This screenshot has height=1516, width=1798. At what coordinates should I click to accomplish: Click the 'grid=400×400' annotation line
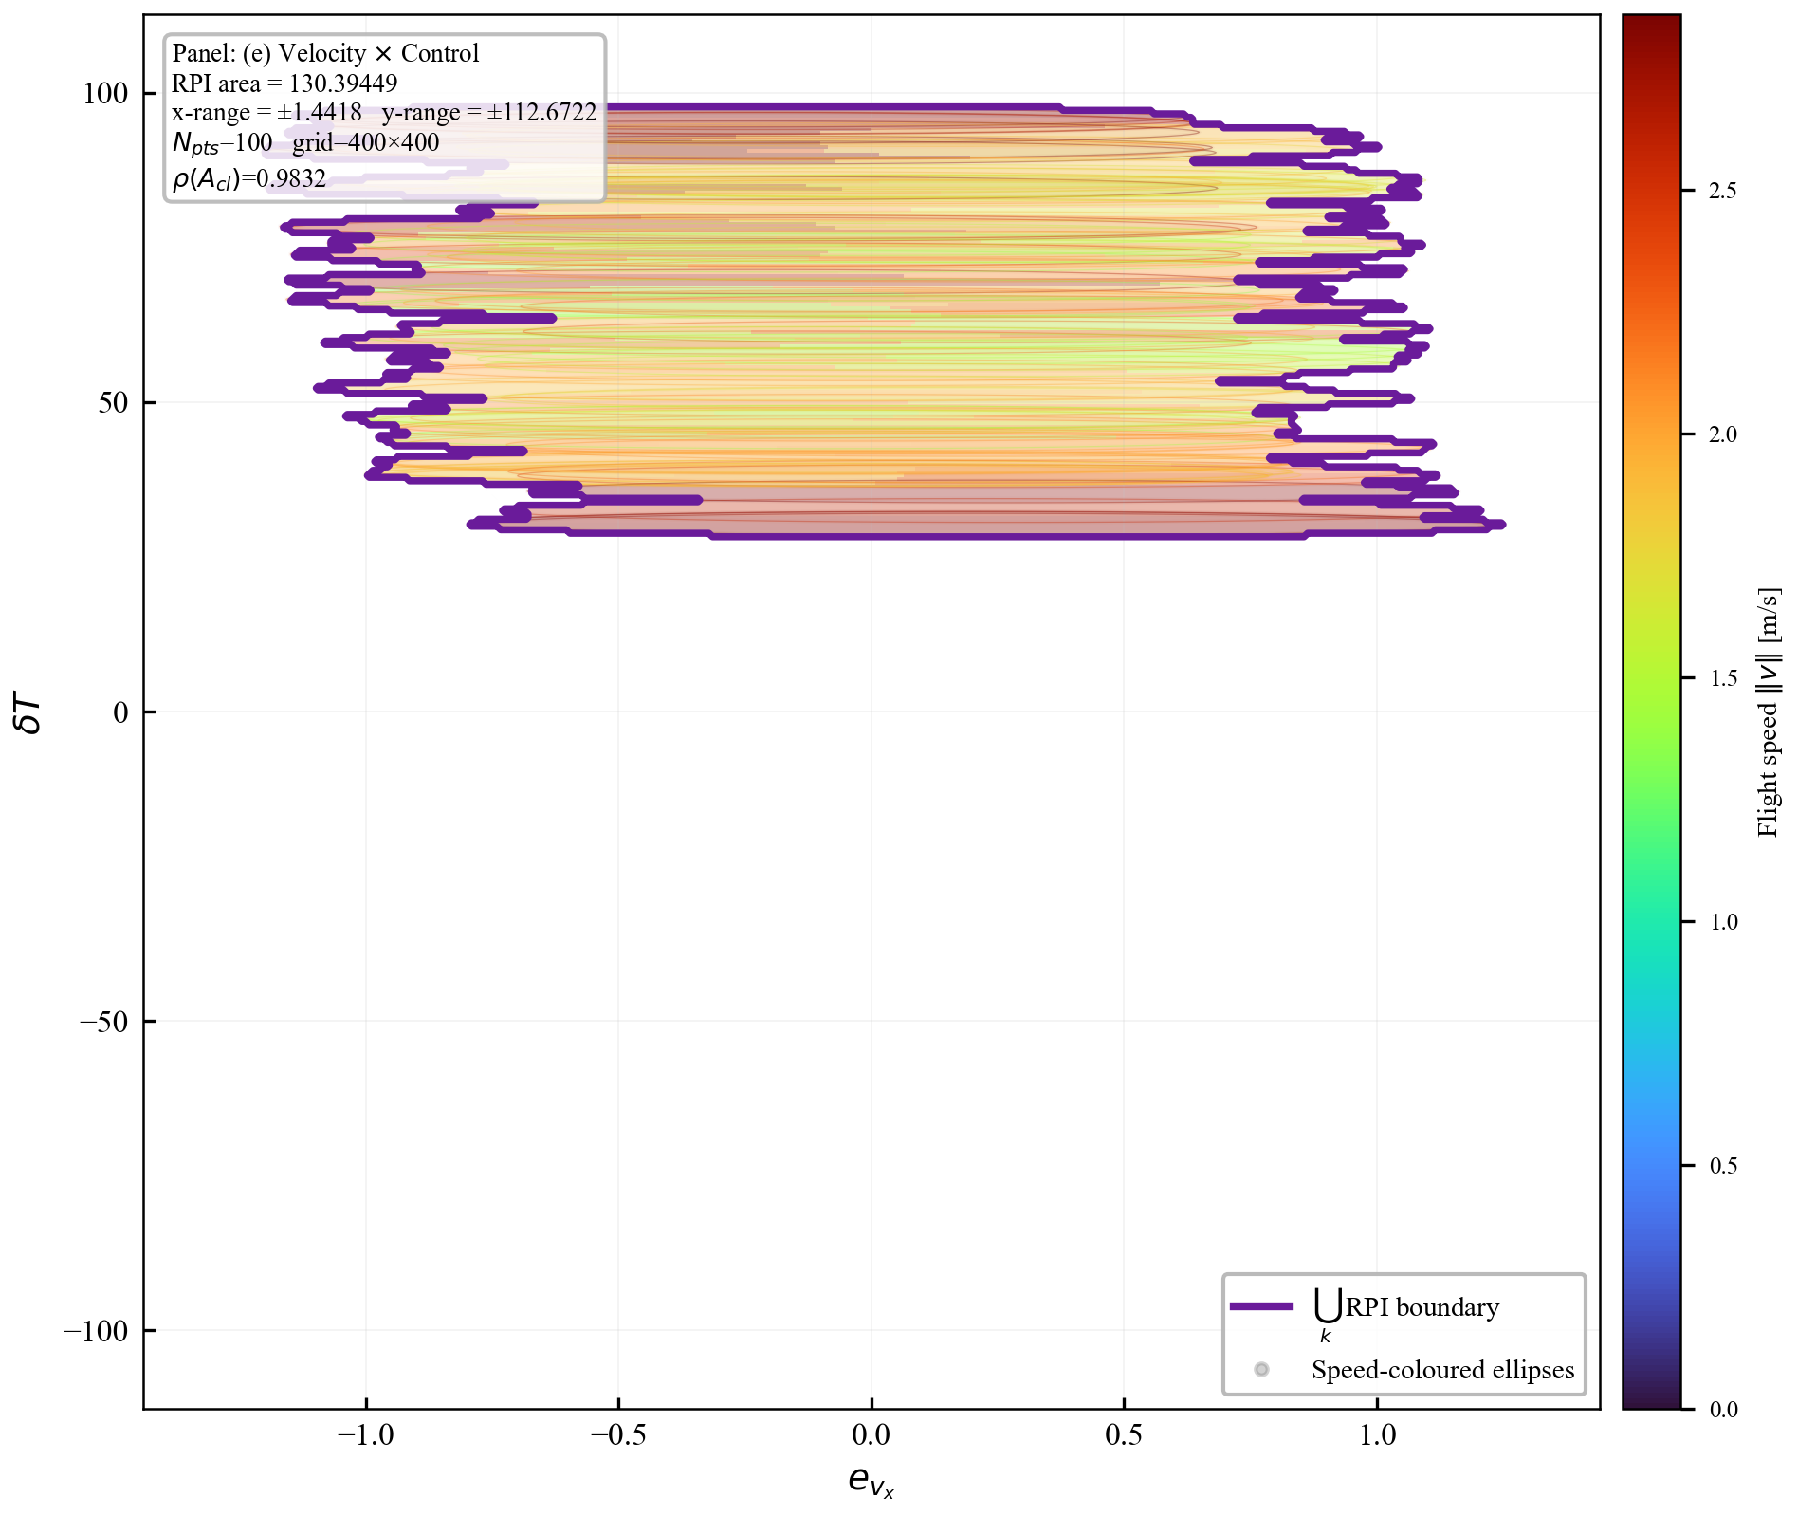366,143
